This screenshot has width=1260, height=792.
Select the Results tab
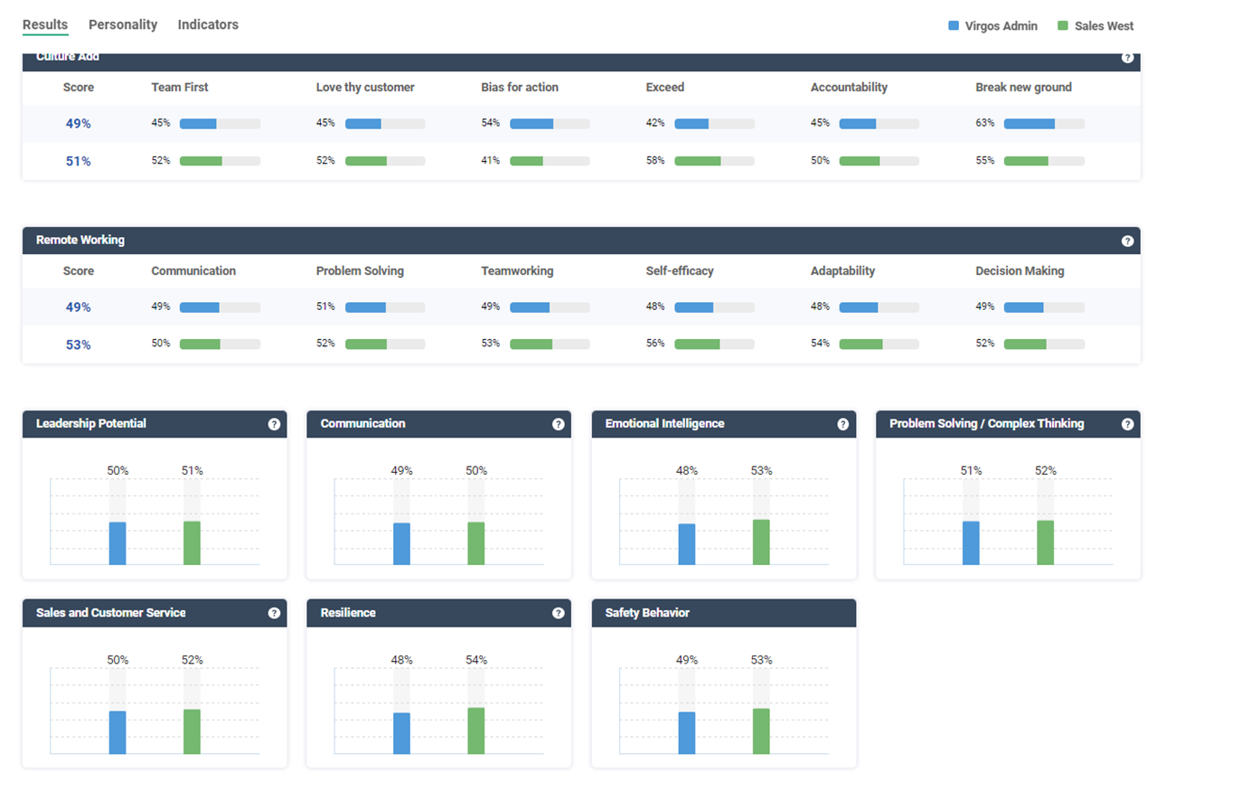point(45,24)
